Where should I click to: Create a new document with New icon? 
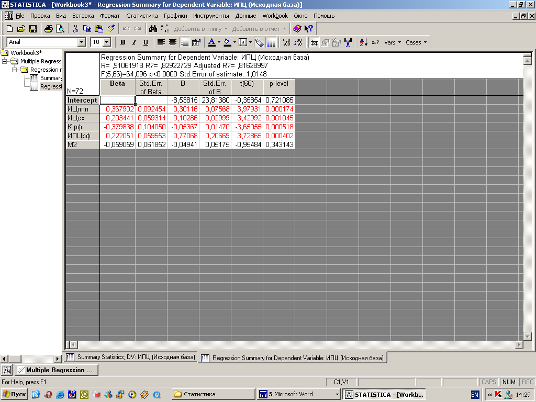tap(9, 29)
